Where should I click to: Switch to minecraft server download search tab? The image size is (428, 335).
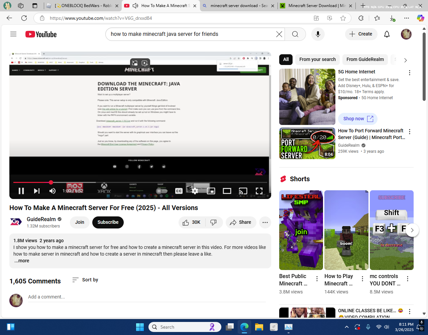tap(238, 6)
